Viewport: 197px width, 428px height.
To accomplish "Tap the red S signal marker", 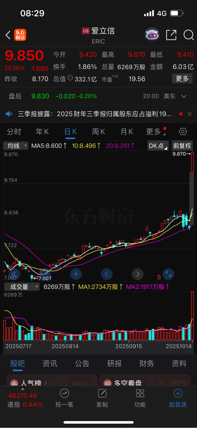I will pos(159,277).
